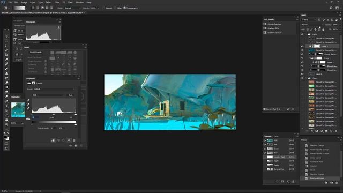Click the foreground color swatch
343x193 pixels.
point(5,137)
